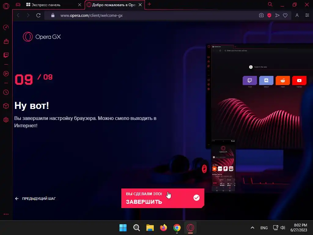
Task: Open Easy Setup sliders icon
Action: [307, 15]
